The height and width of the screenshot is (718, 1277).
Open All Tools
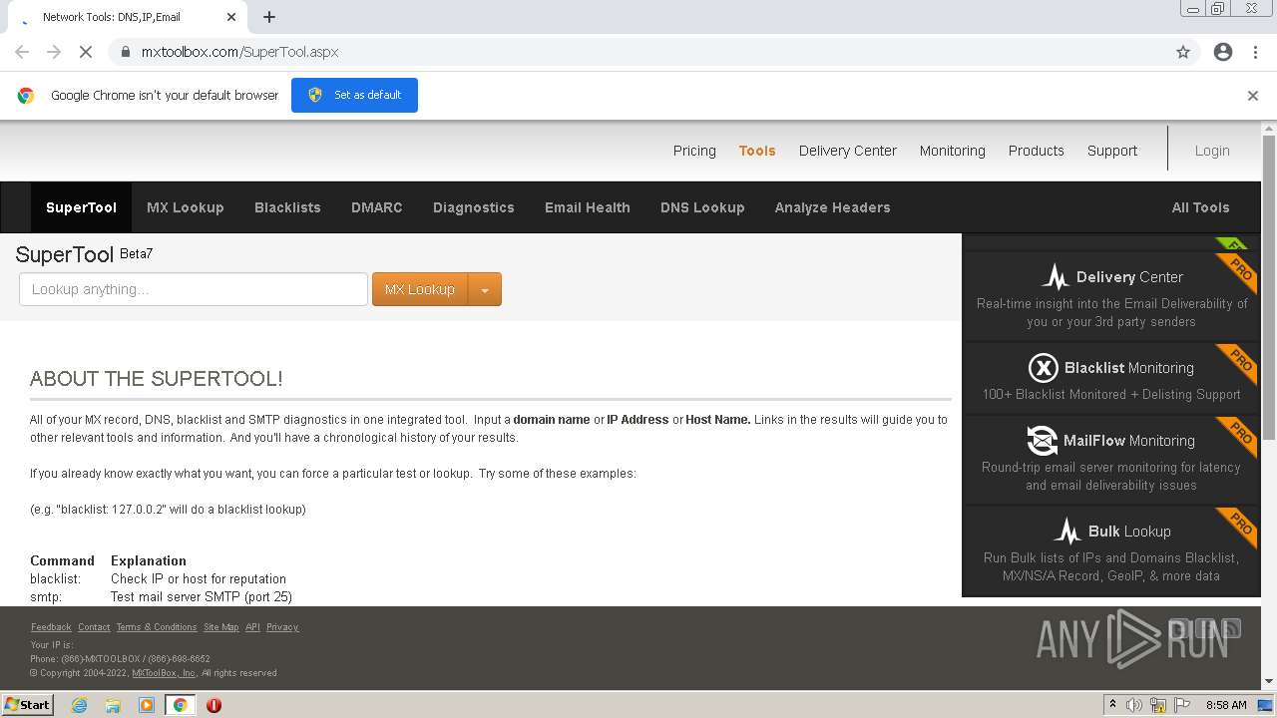point(1200,207)
